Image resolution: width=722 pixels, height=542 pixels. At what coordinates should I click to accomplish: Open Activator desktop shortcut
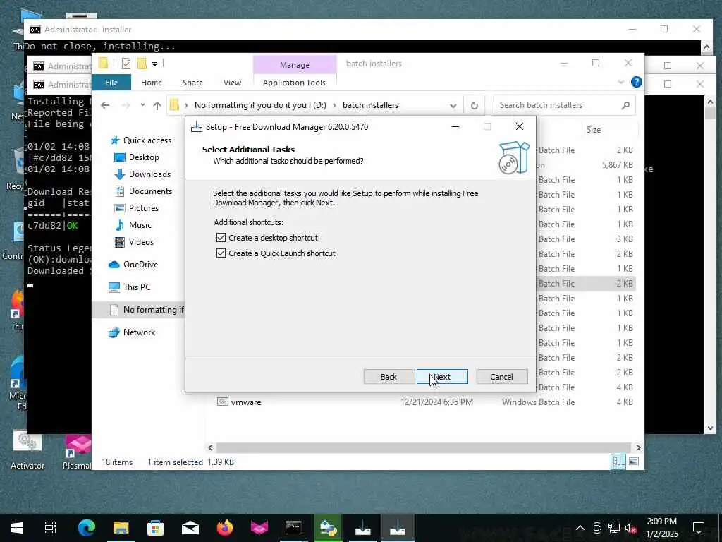(x=27, y=450)
